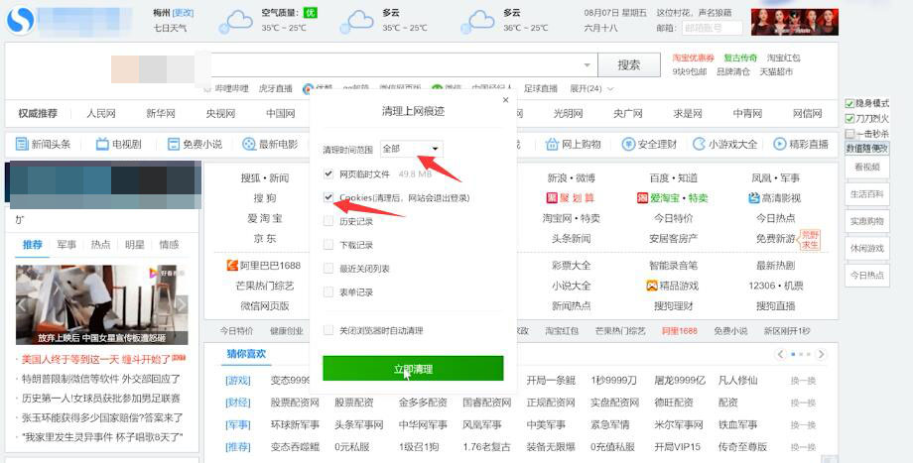Open 环球新军事 link in 军事 row

click(x=295, y=424)
